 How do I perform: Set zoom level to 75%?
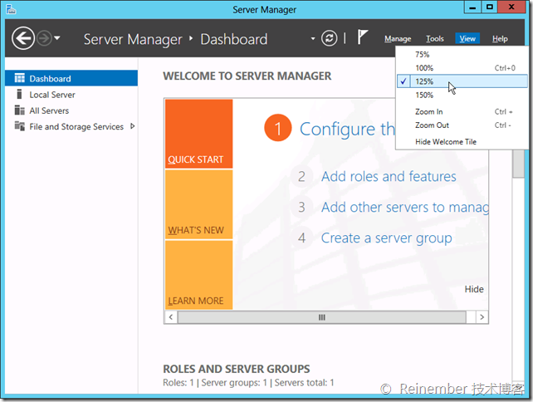(423, 55)
